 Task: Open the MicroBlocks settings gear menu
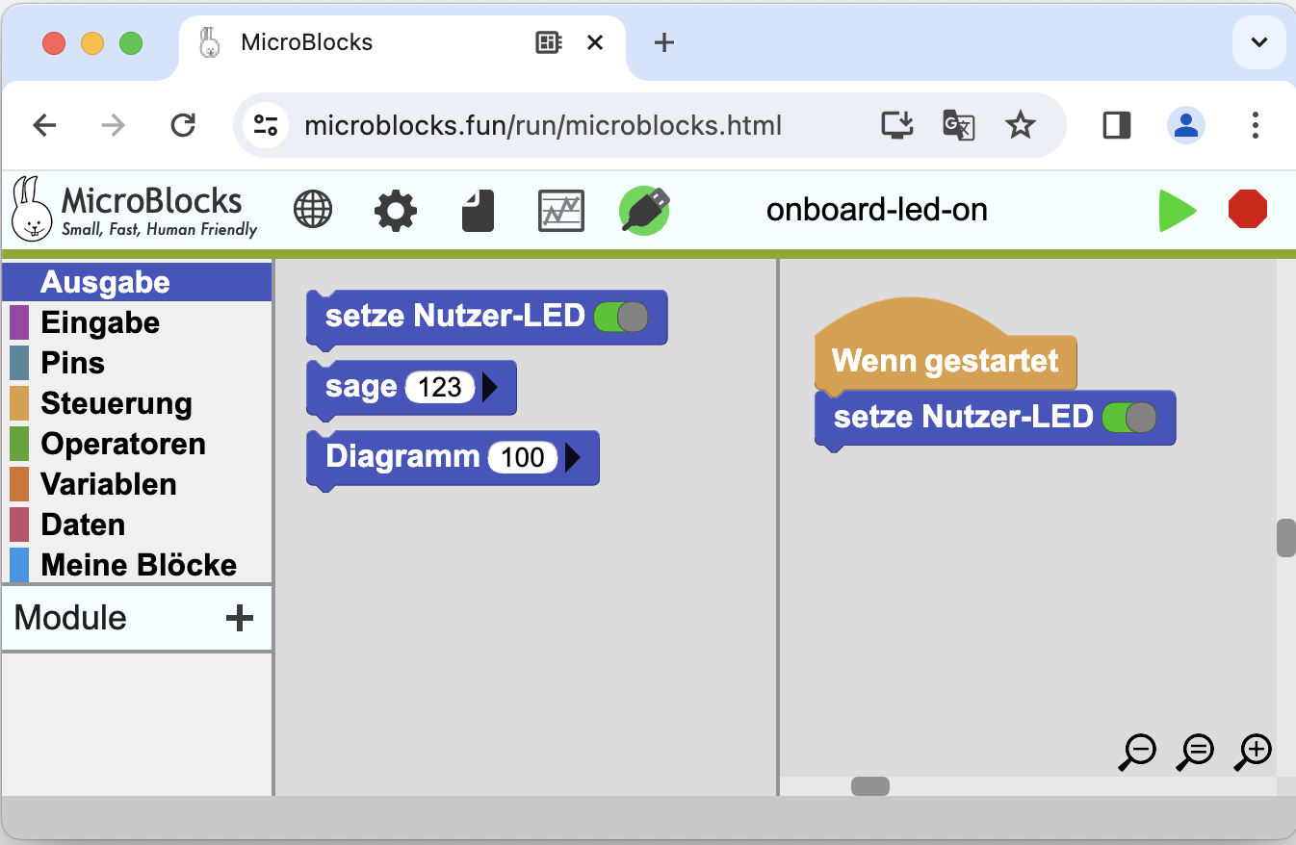tap(396, 210)
